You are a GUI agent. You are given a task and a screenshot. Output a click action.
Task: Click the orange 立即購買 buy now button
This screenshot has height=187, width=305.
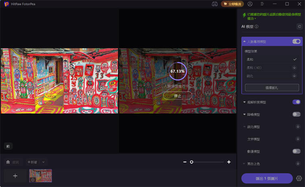pos(232,4)
